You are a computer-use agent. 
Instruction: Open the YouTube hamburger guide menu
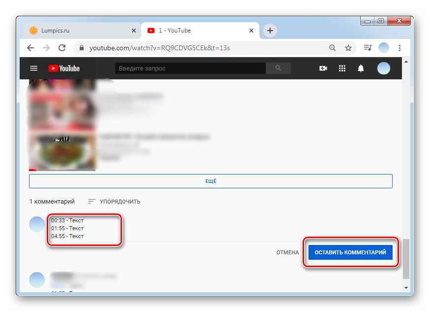pos(33,69)
